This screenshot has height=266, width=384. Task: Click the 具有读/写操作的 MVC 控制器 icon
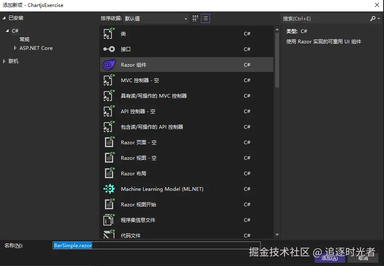click(x=109, y=96)
